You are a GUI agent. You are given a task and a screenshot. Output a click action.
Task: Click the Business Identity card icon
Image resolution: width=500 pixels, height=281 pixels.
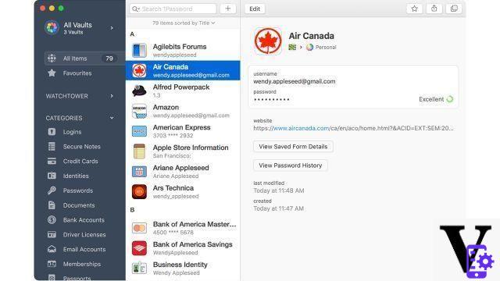pyautogui.click(x=139, y=269)
